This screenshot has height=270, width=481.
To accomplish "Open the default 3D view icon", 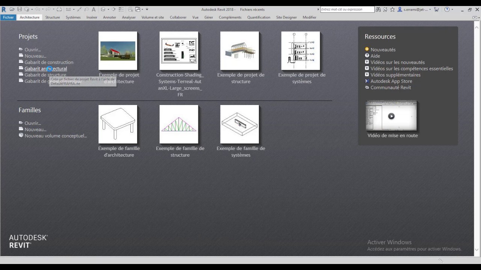I will [x=103, y=9].
